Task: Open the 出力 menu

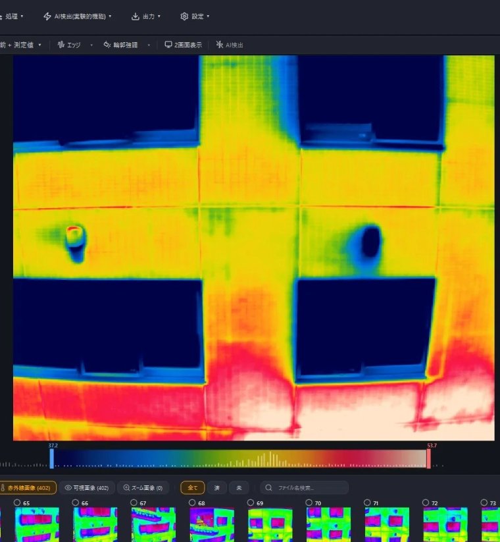Action: [x=145, y=16]
